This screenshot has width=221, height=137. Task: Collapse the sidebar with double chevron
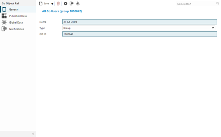33,134
